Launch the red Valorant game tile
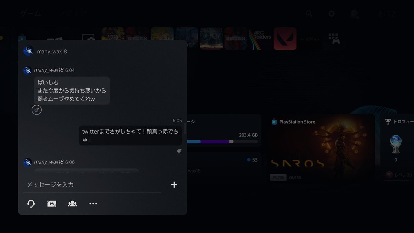414x233 pixels. pos(285,39)
